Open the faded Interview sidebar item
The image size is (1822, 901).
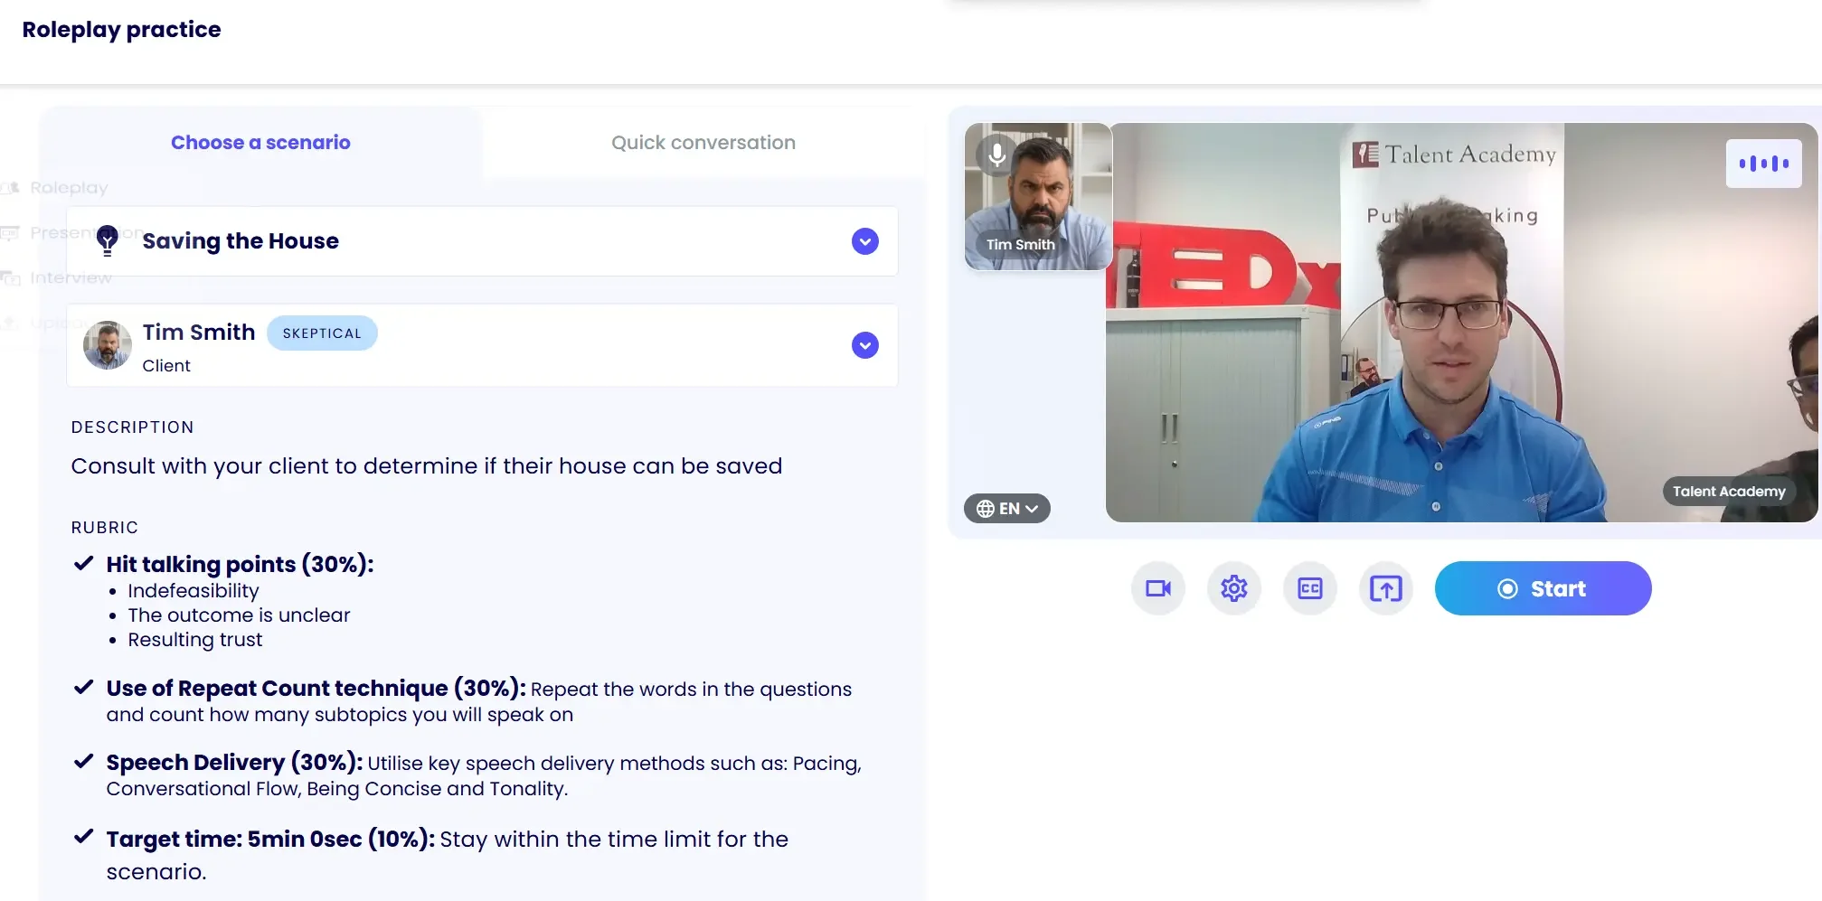coord(71,277)
